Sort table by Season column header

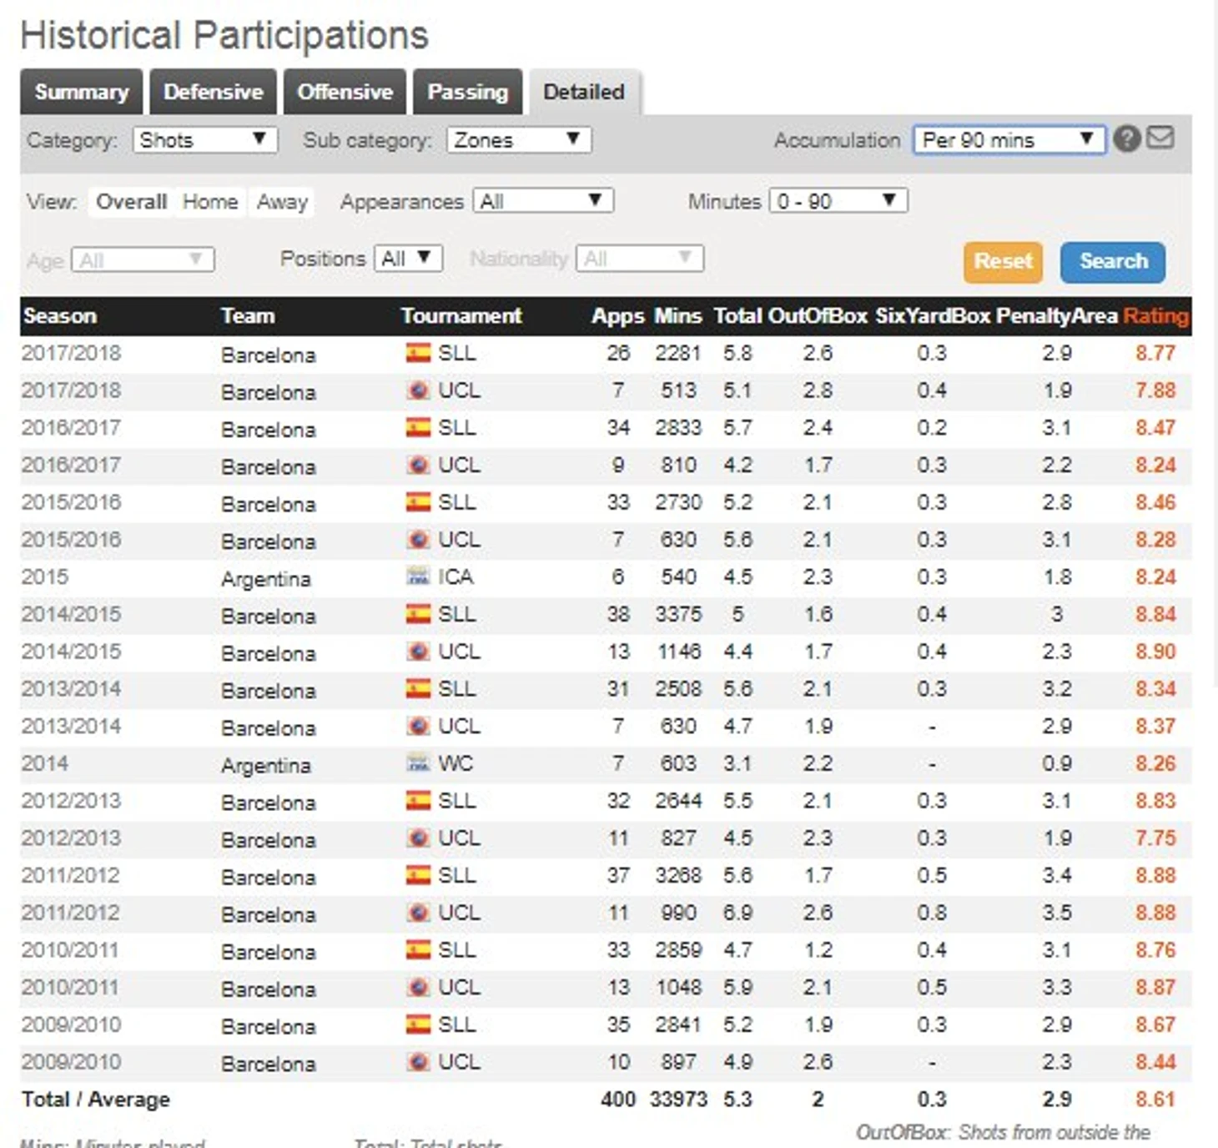pyautogui.click(x=60, y=316)
